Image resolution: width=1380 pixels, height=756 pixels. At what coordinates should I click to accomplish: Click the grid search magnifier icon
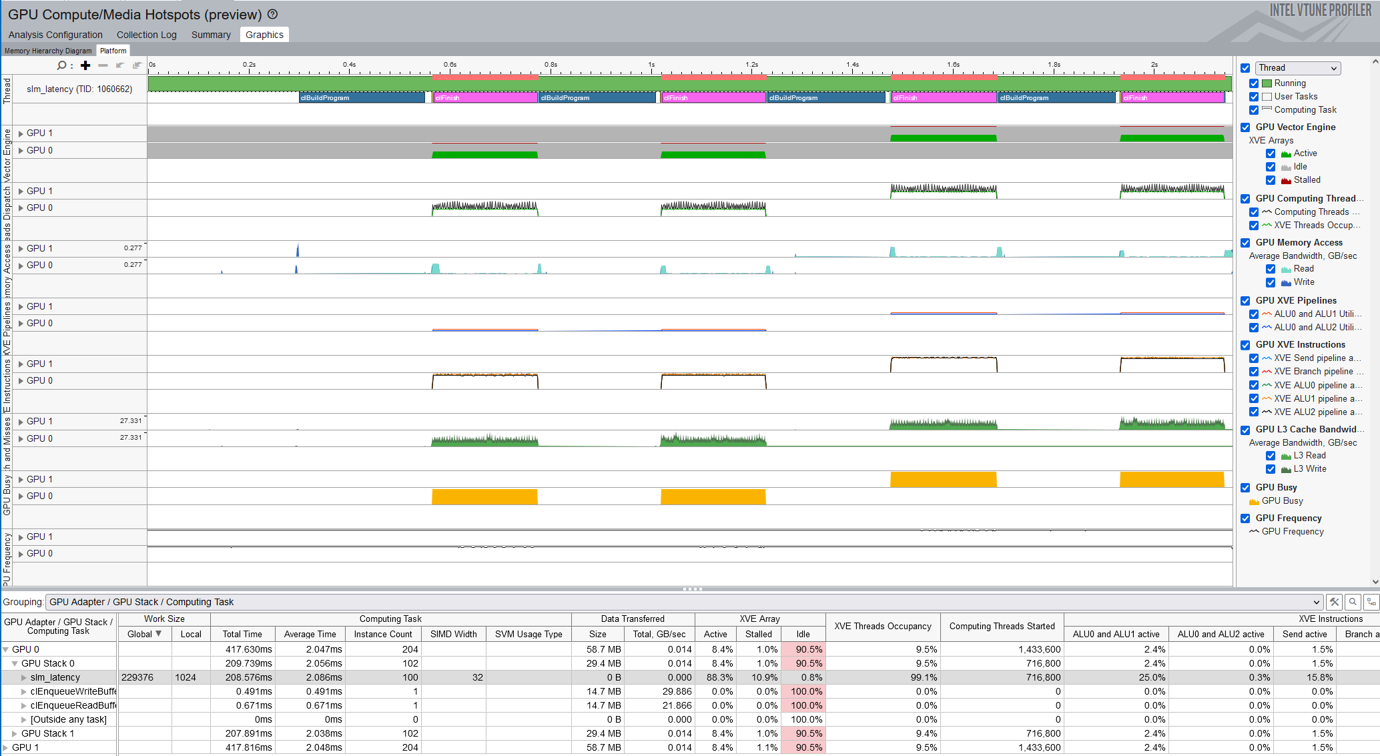(1353, 602)
